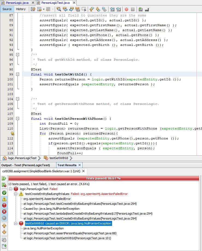Click the bottom icon with green plus
The image size is (202, 251).
click(4, 246)
